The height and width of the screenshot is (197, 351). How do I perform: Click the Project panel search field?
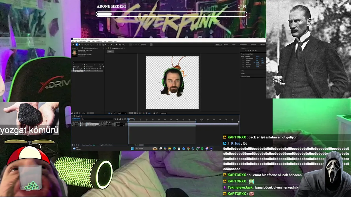[x=88, y=62]
